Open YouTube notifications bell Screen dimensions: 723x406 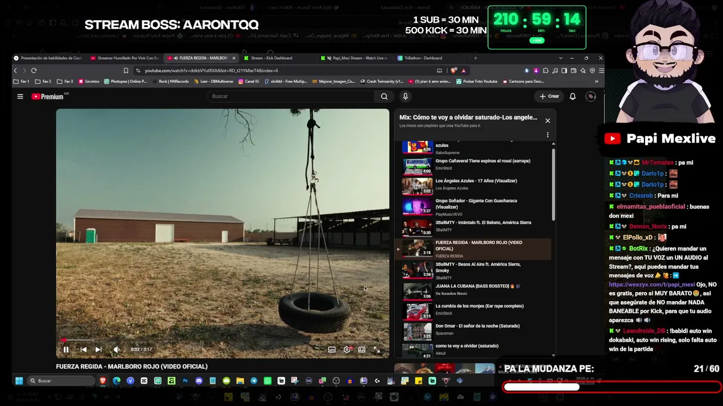[x=573, y=96]
